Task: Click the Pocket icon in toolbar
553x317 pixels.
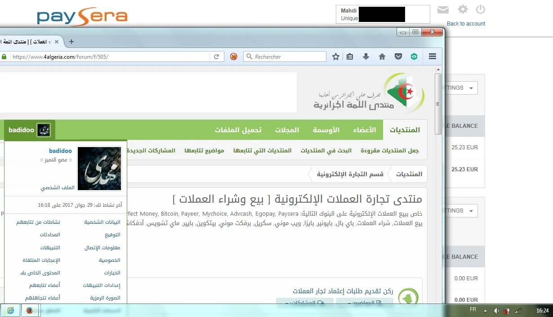Action: 398,56
